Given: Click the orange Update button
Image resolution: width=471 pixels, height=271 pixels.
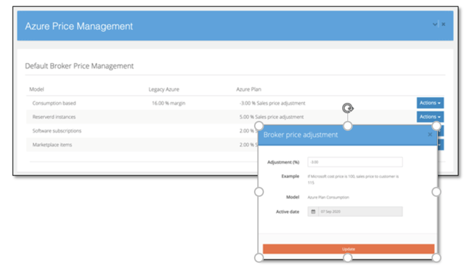Looking at the screenshot, I should point(348,249).
